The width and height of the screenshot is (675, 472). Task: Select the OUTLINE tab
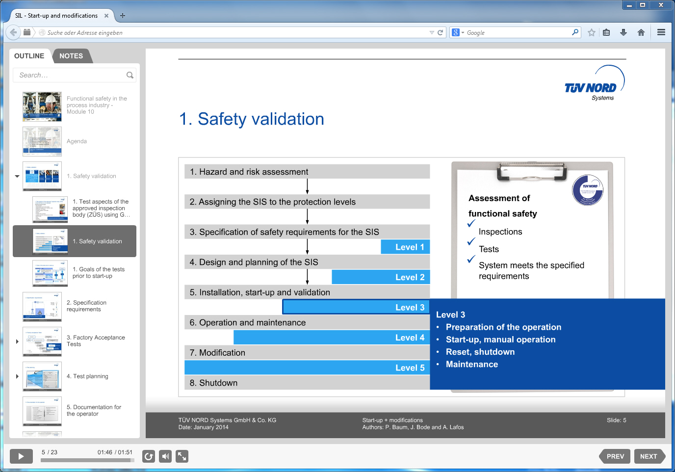(29, 55)
